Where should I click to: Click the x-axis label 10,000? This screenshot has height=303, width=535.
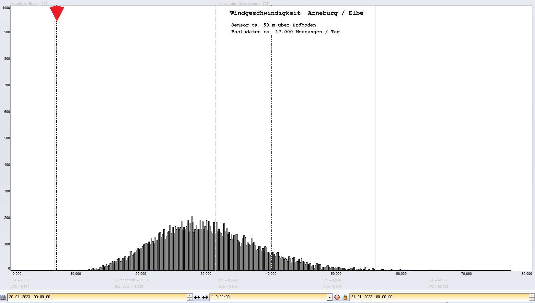point(76,274)
